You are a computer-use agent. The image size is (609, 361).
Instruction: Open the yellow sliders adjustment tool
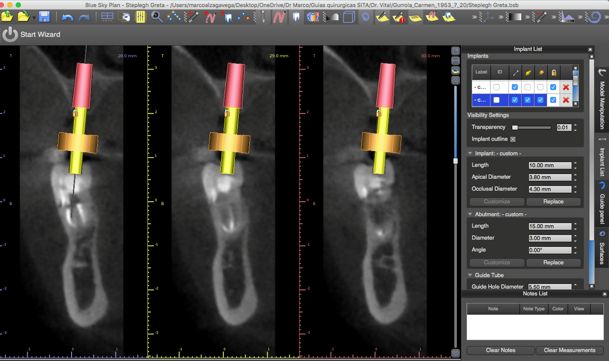click(x=140, y=17)
